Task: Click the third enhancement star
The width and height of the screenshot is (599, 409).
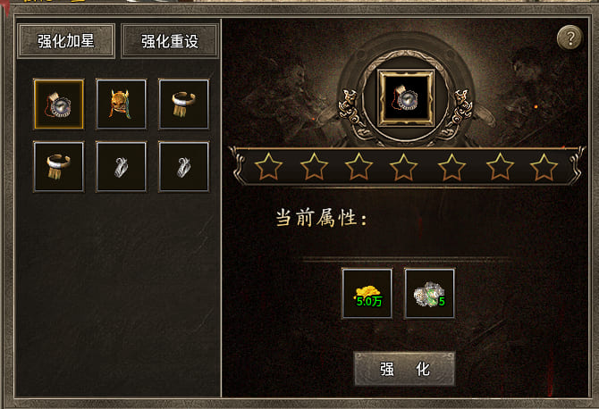Action: [359, 167]
